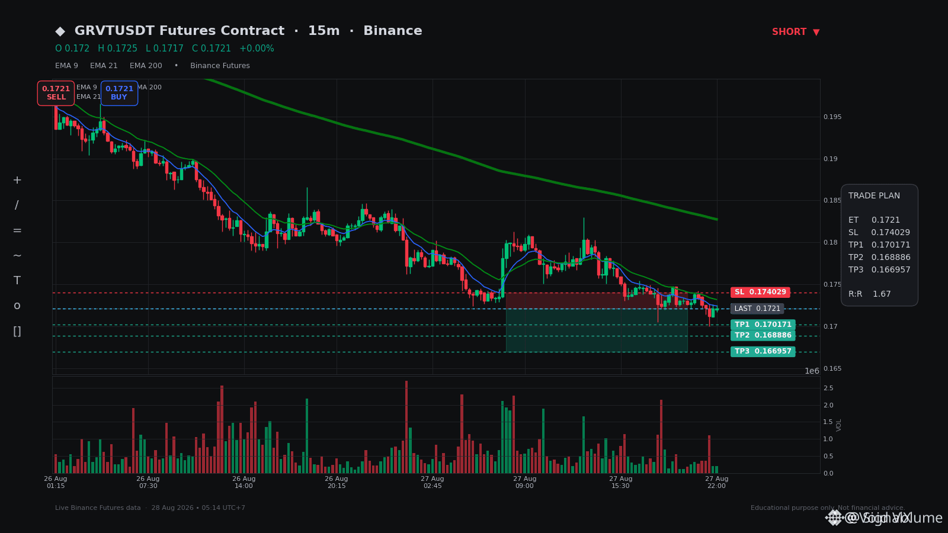The width and height of the screenshot is (948, 533).
Task: Activate the wave tilde drawing tool
Action: (17, 256)
